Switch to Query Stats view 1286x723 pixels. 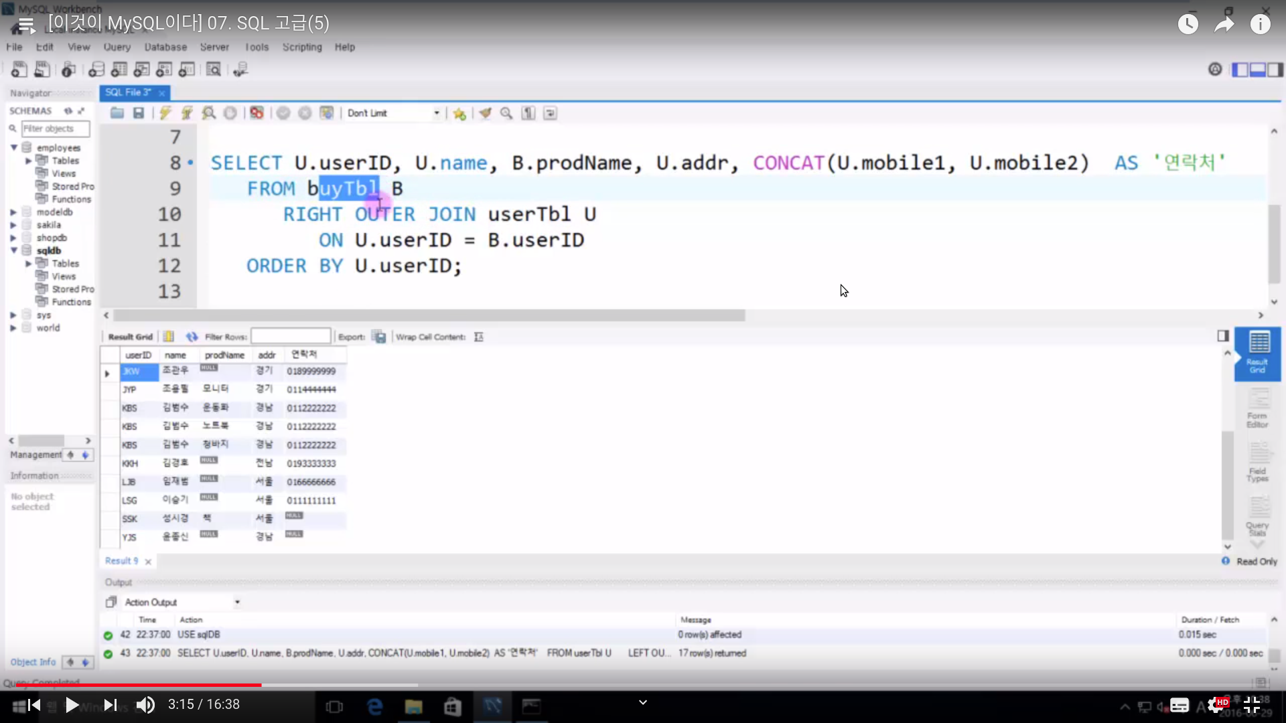[1257, 517]
